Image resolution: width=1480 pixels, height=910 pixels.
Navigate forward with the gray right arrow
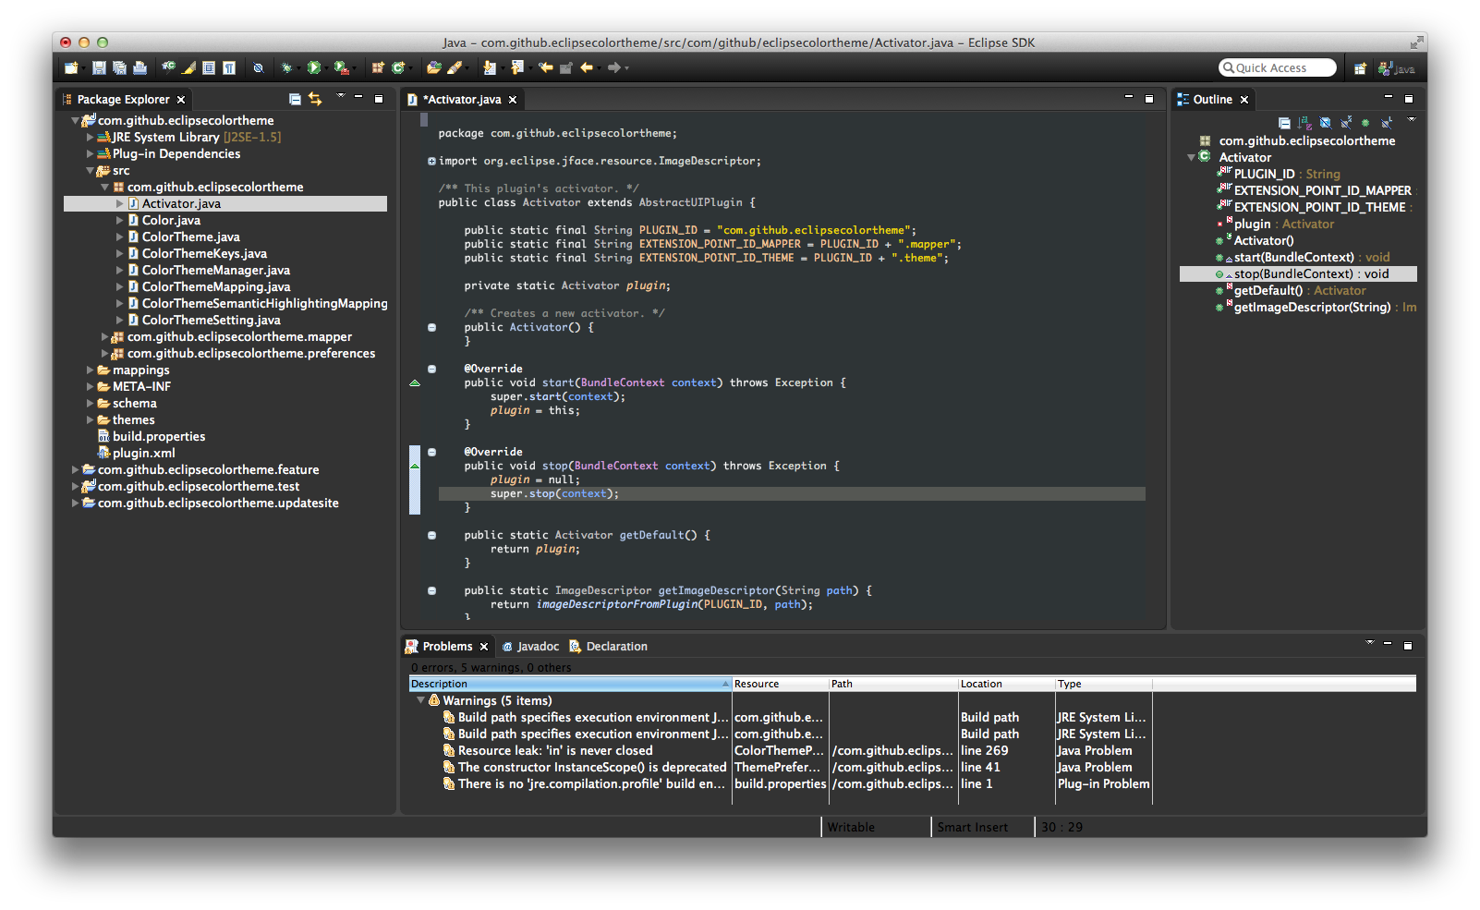pyautogui.click(x=613, y=67)
